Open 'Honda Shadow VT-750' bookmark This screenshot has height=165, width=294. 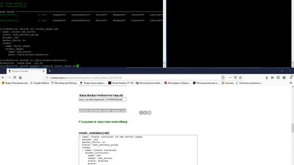[x=121, y=83]
